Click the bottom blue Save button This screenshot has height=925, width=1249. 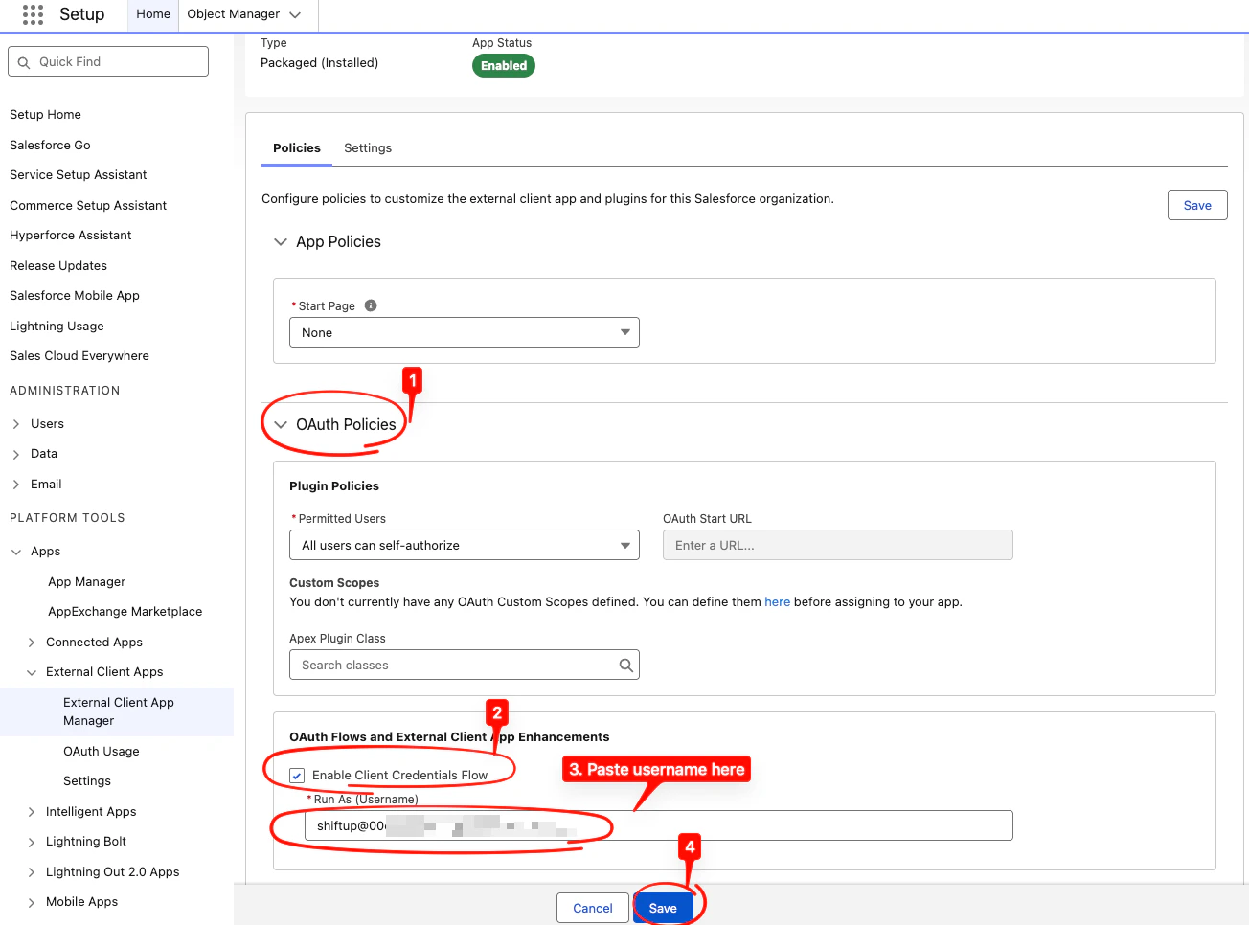click(663, 908)
